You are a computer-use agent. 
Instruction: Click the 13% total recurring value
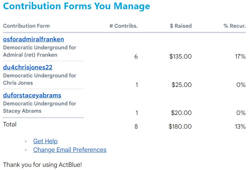240,127
